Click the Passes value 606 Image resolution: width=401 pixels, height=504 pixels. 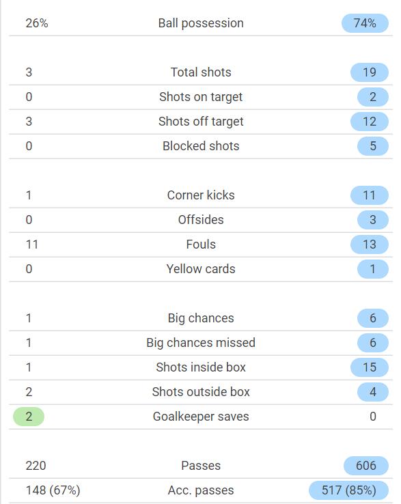366,466
